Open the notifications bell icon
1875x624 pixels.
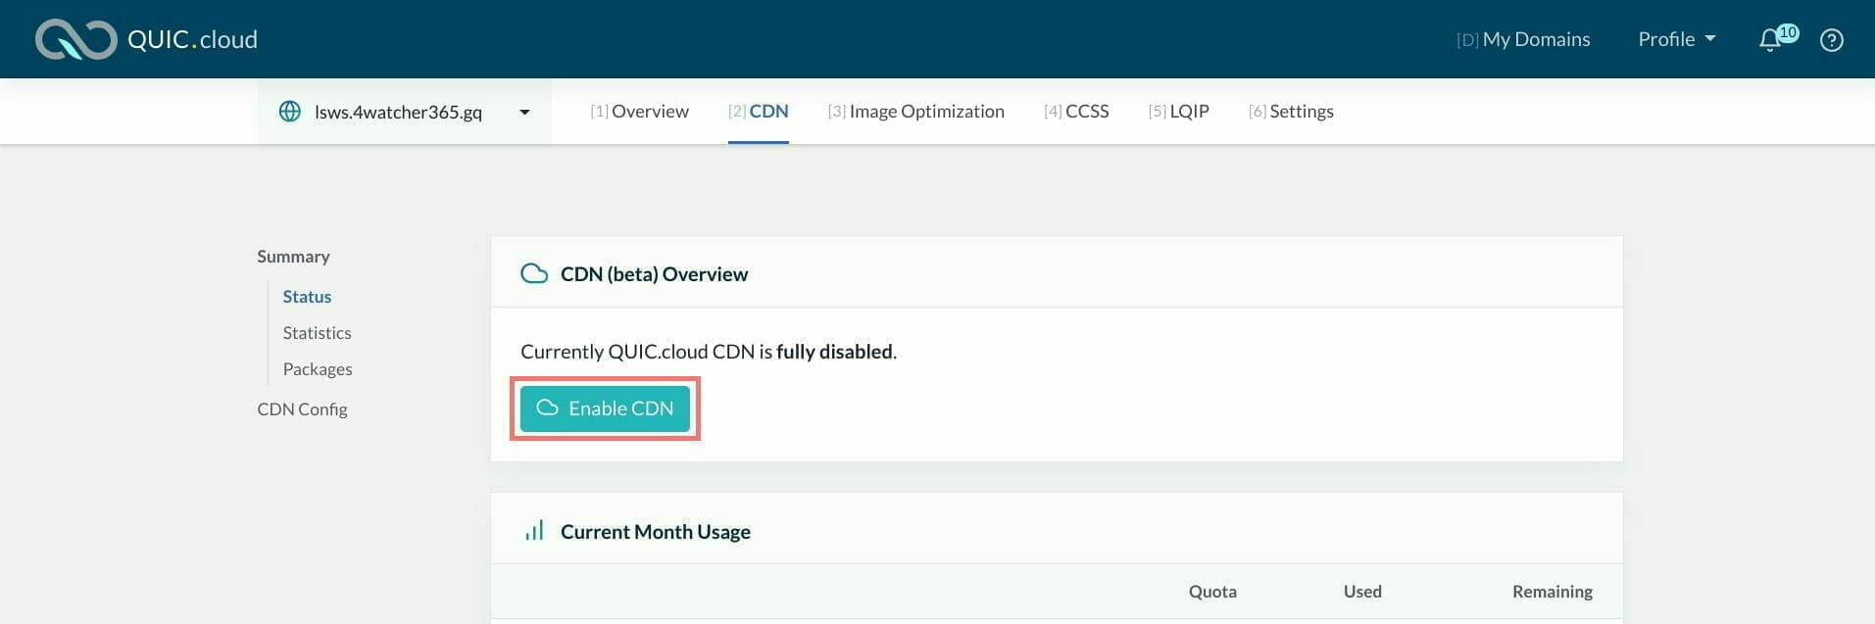(1770, 39)
